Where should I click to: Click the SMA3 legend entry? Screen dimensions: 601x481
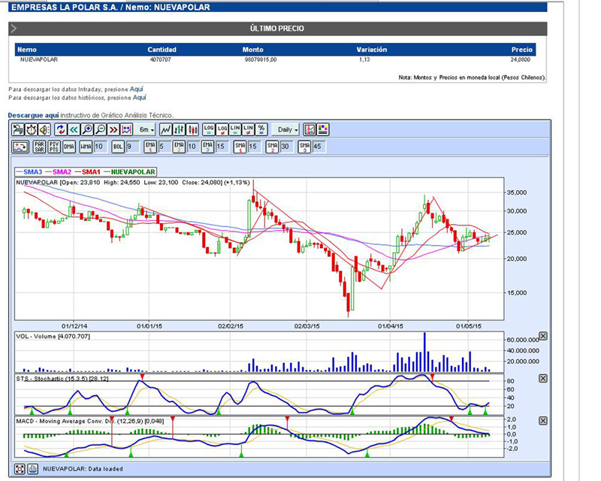coord(29,172)
